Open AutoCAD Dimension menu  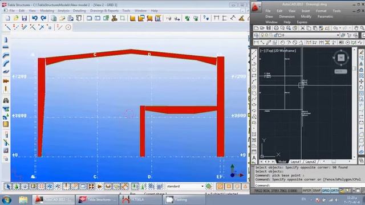click(x=287, y=17)
